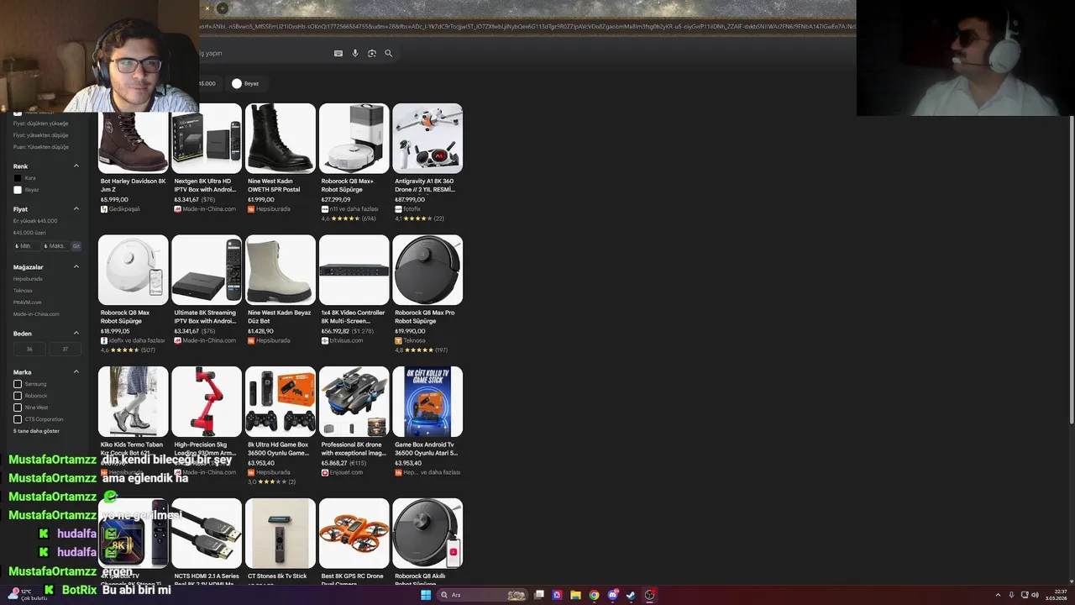Click the browser address bar URL
Image resolution: width=1075 pixels, height=605 pixels.
[527, 27]
